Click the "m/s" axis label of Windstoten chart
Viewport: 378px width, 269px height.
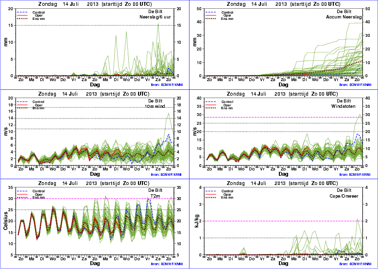[195, 132]
